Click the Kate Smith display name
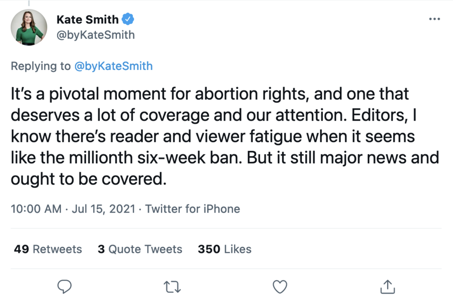The height and width of the screenshot is (304, 453). click(x=87, y=19)
